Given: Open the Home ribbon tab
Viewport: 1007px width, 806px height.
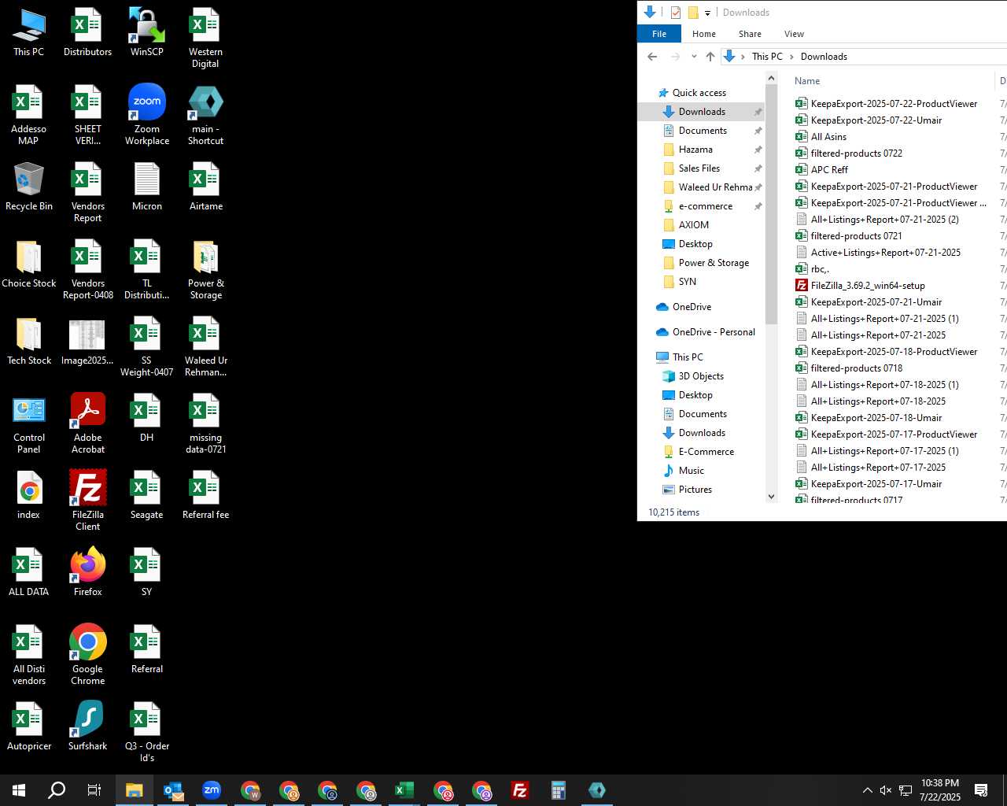Looking at the screenshot, I should 704,34.
